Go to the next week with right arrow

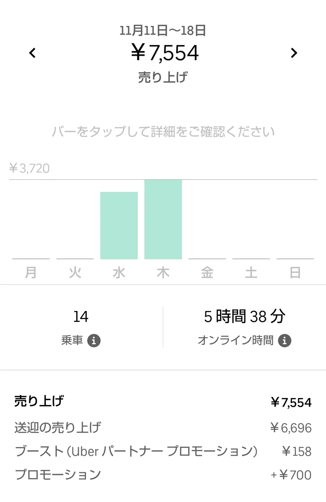pyautogui.click(x=294, y=53)
